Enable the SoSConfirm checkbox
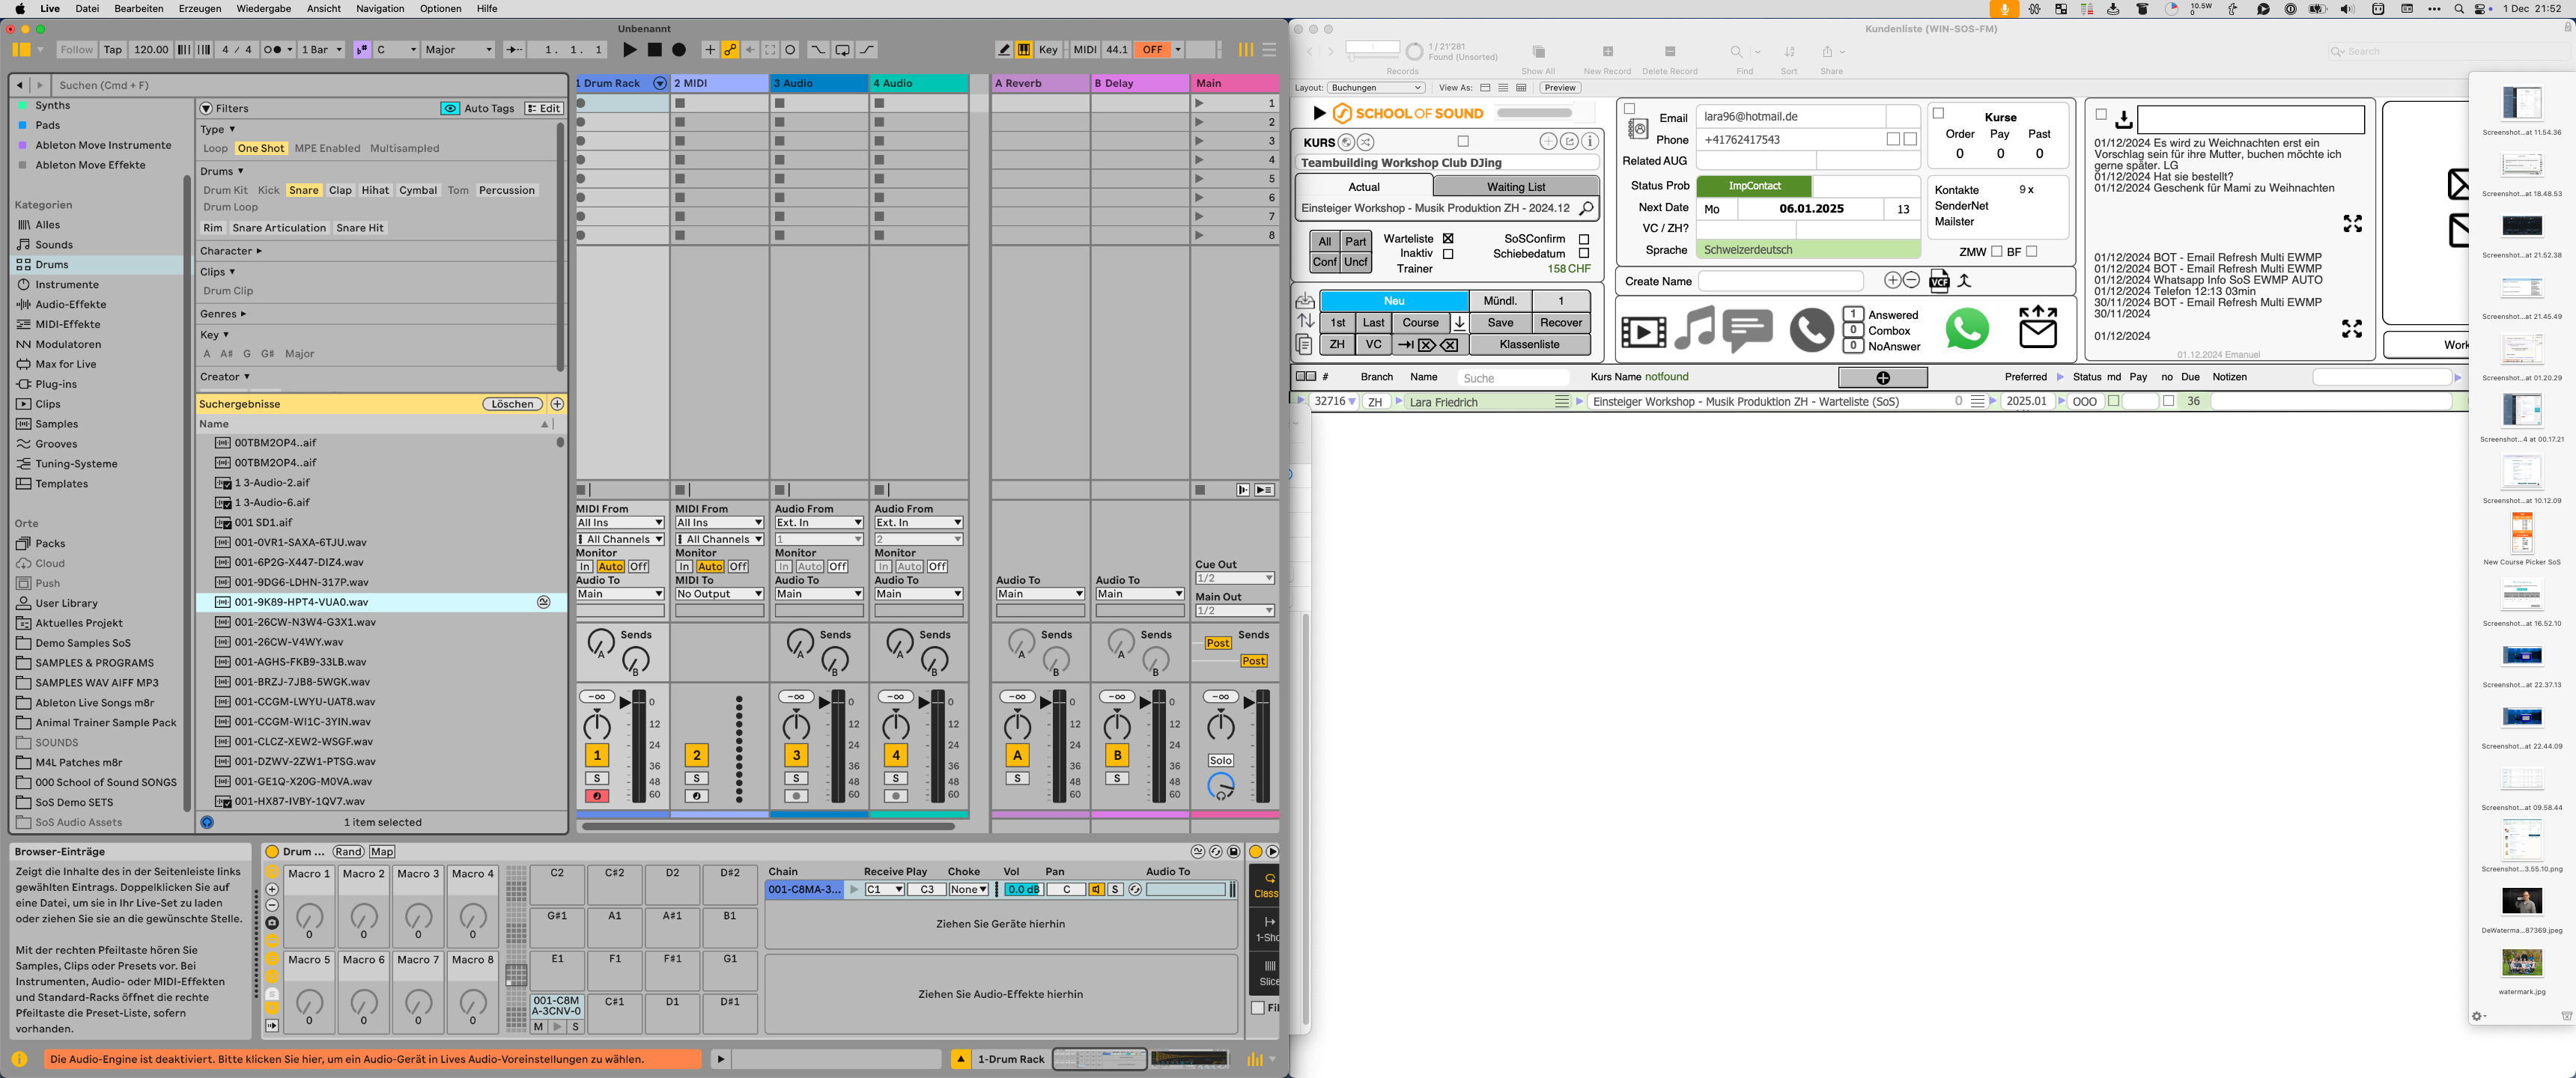The image size is (2576, 1078). tap(1583, 240)
